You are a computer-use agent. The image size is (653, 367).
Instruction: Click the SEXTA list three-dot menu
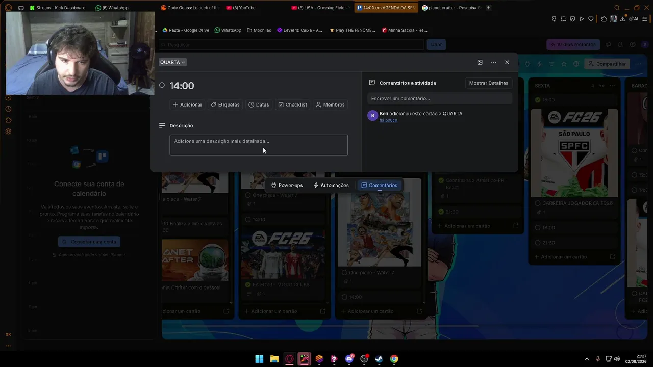[613, 86]
